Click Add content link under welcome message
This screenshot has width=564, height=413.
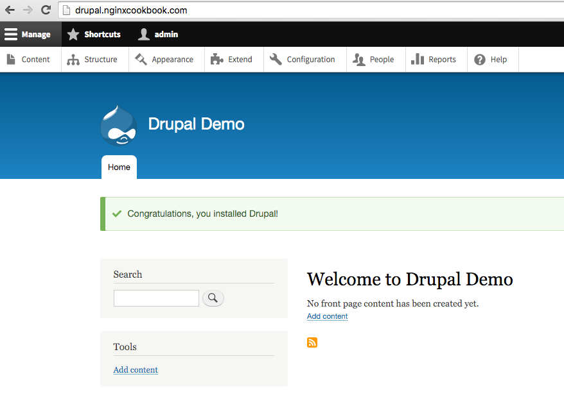coord(327,317)
